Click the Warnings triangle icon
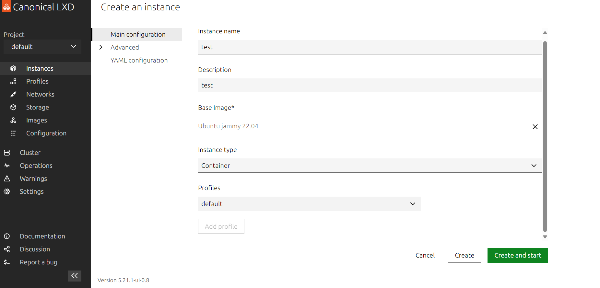The width and height of the screenshot is (600, 288). pos(7,179)
